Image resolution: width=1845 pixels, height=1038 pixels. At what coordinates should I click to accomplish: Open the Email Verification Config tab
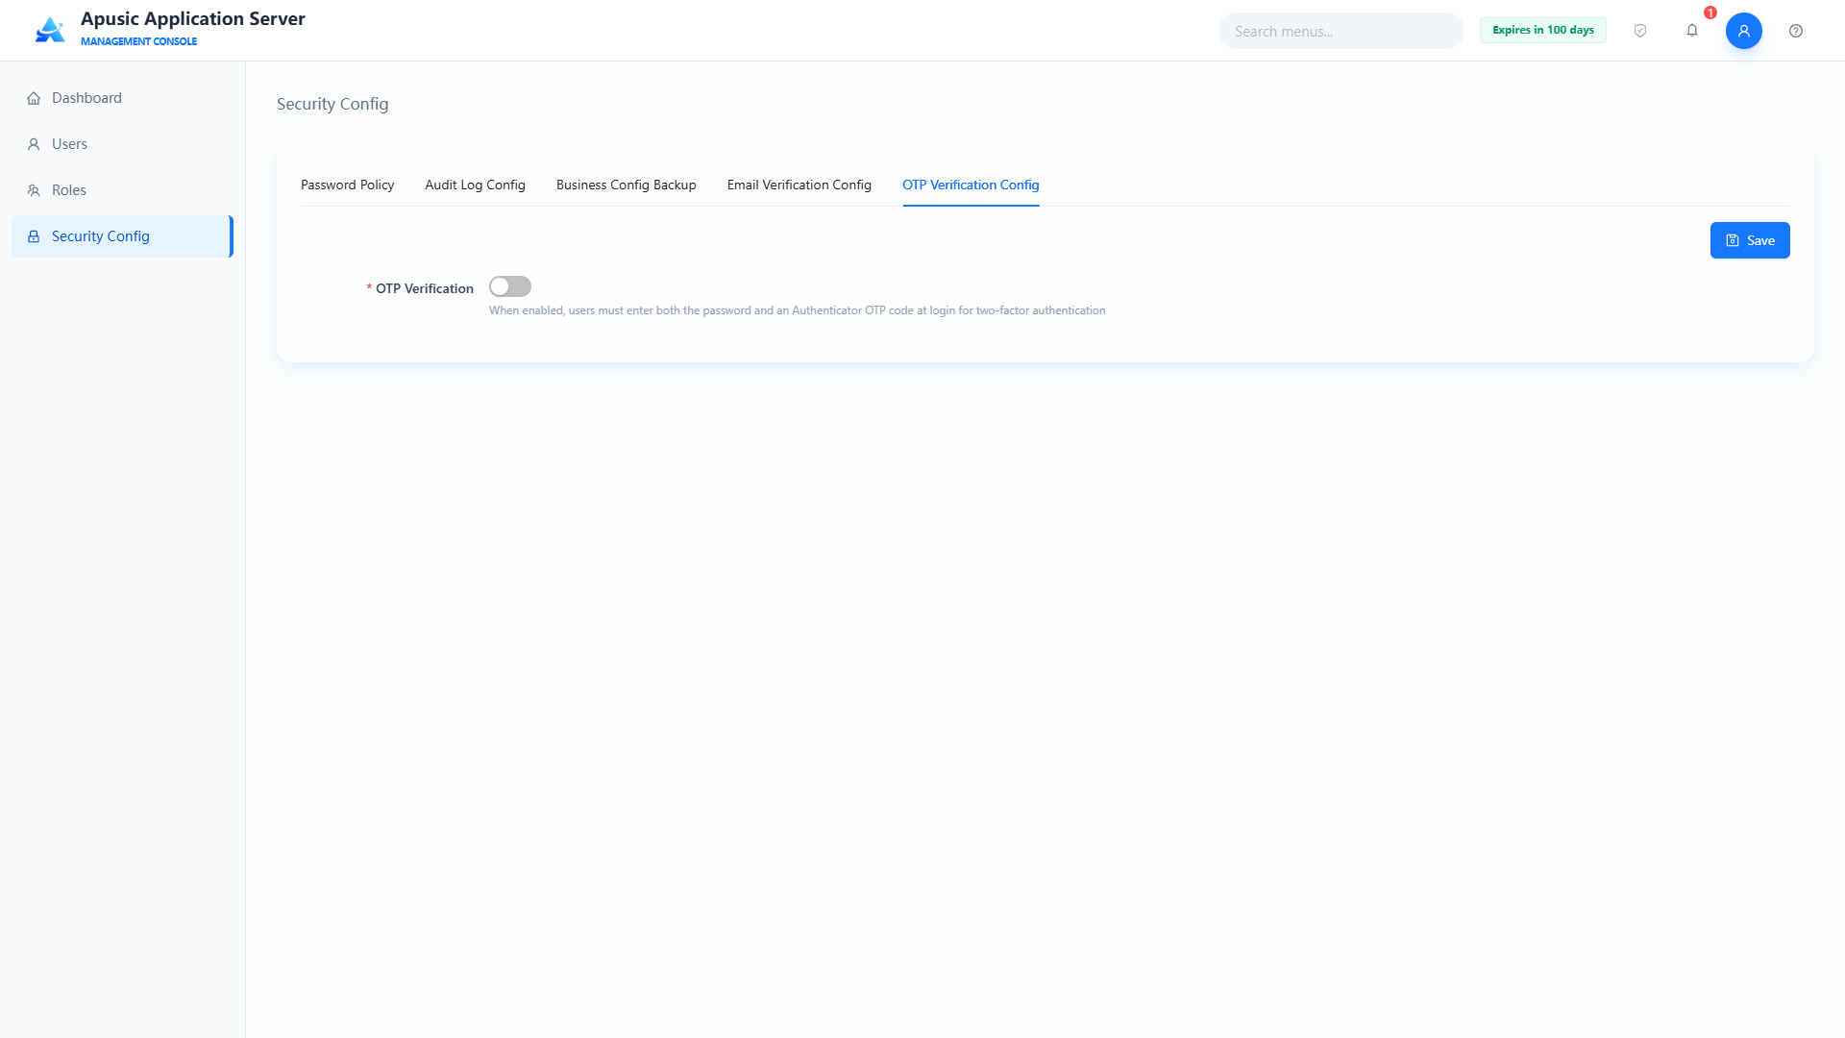(799, 185)
